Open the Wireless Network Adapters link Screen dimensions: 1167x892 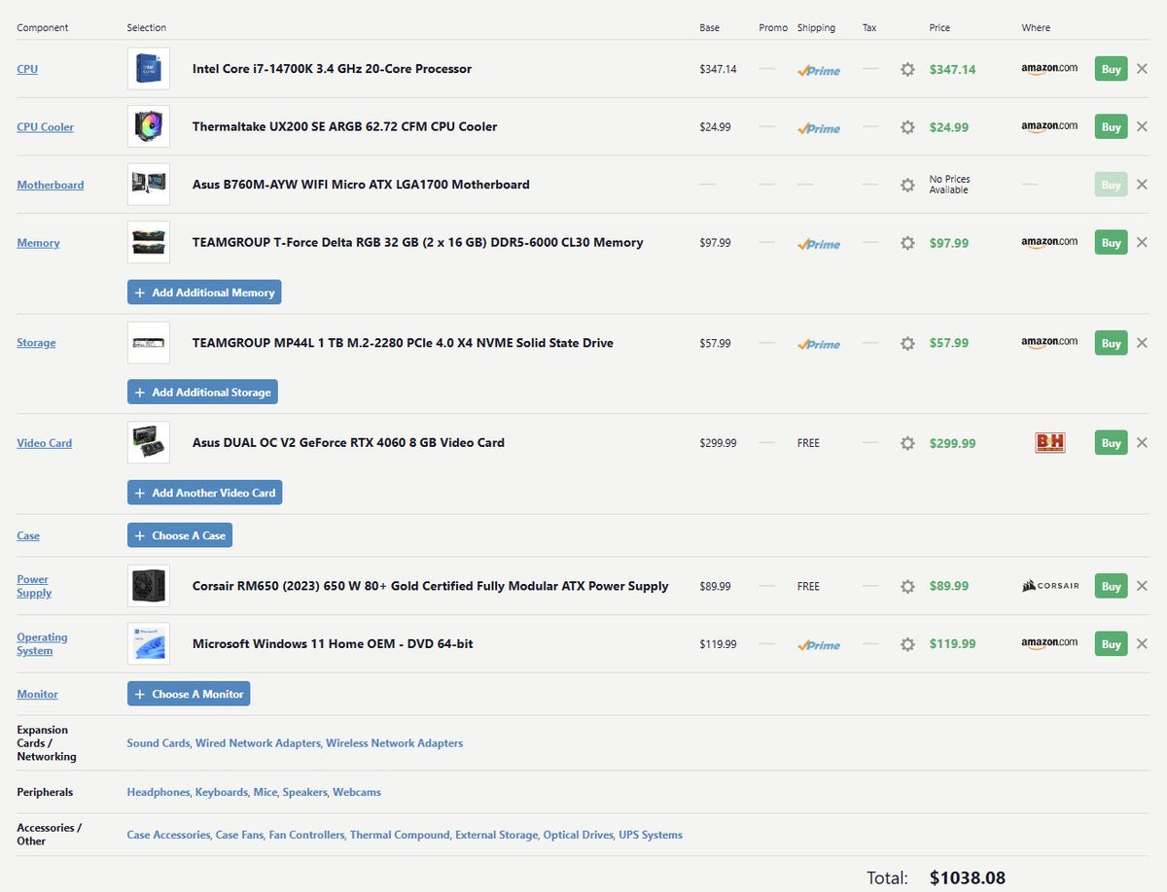pos(394,742)
